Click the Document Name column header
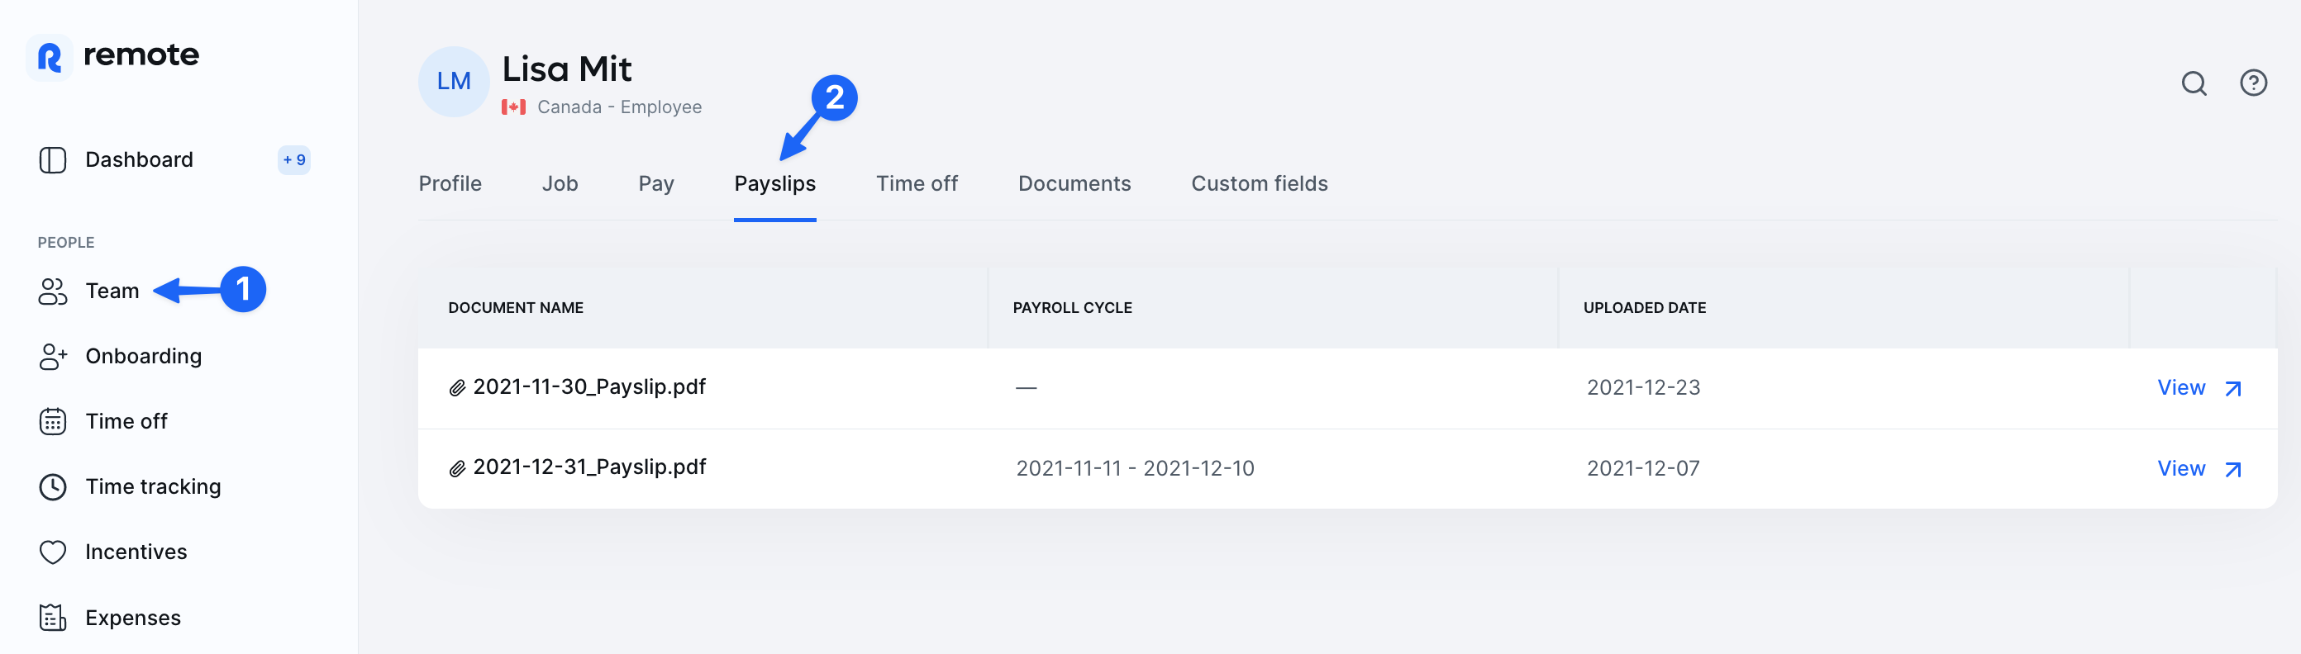This screenshot has width=2301, height=654. [x=516, y=308]
